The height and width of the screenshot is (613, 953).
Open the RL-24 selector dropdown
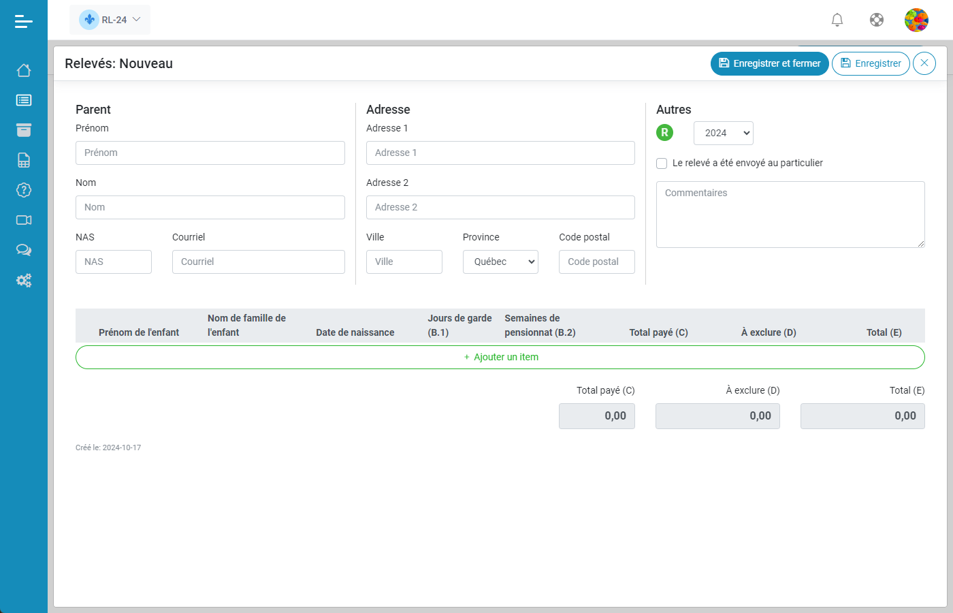pyautogui.click(x=110, y=20)
